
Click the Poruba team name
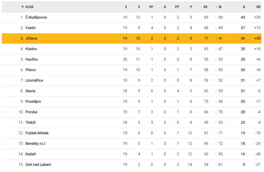tap(31, 112)
